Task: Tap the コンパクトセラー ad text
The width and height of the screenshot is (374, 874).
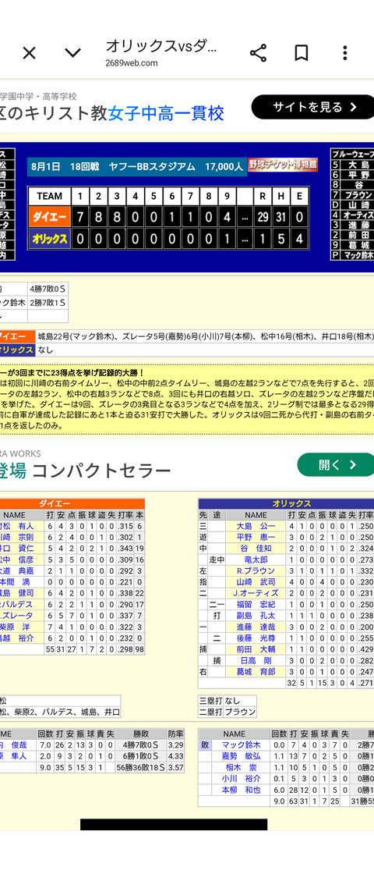Action: 101,471
